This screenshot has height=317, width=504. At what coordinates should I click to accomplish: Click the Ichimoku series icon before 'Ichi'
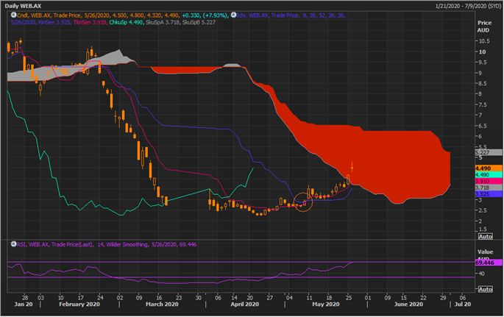point(234,15)
